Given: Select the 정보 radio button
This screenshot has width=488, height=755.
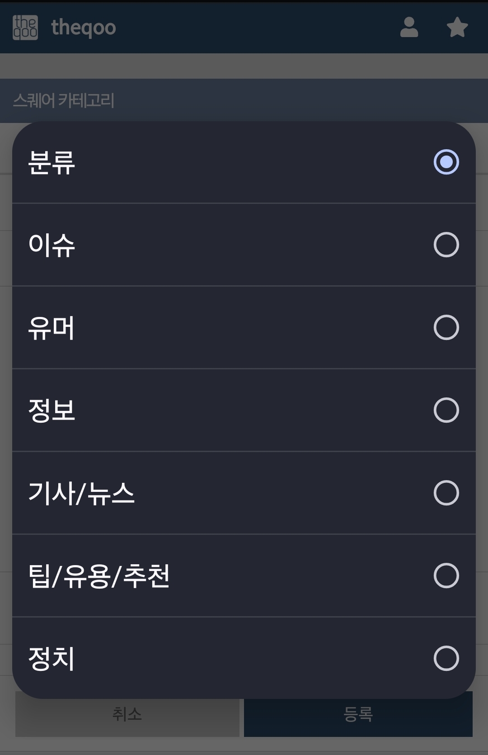Looking at the screenshot, I should point(446,410).
